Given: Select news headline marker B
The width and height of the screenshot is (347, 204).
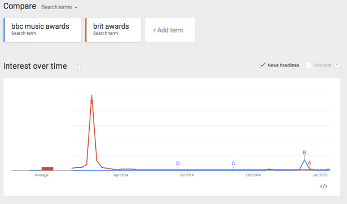Looking at the screenshot, I should [304, 153].
